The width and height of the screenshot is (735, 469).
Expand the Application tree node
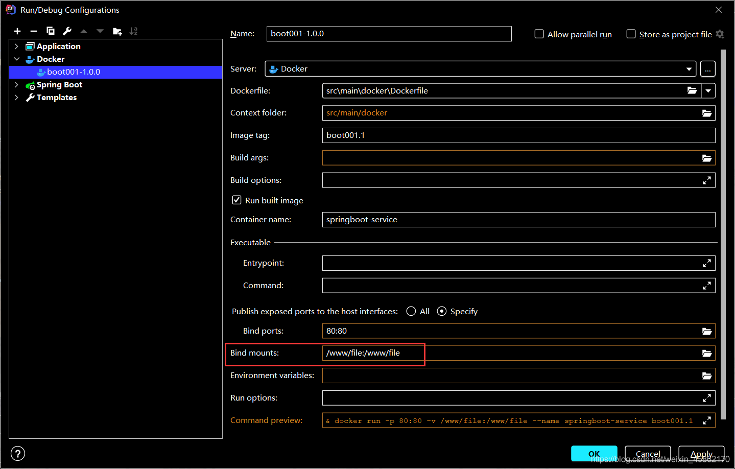(16, 46)
